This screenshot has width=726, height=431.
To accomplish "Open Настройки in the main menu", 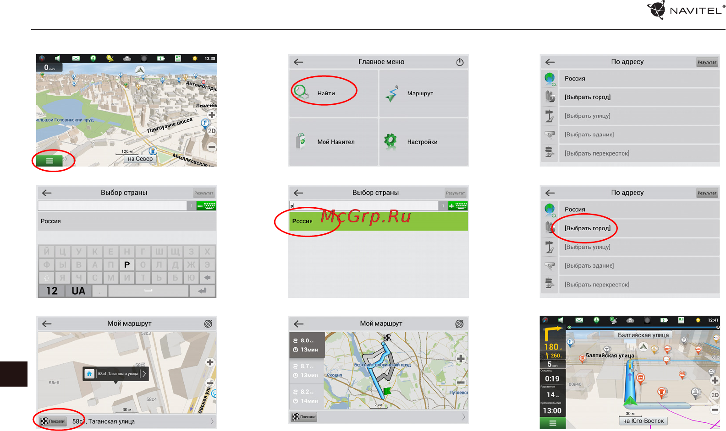I will [423, 142].
